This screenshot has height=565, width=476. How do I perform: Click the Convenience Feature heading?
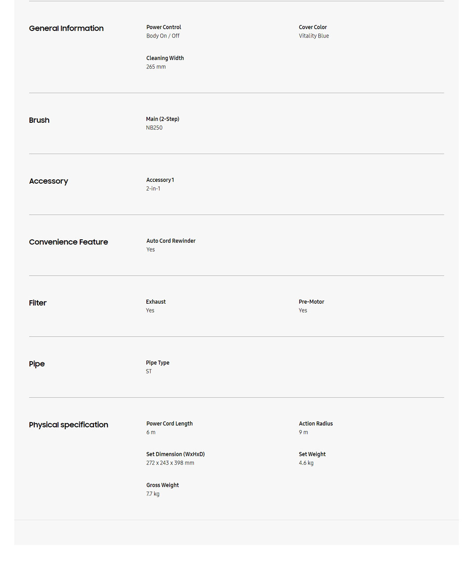click(68, 242)
